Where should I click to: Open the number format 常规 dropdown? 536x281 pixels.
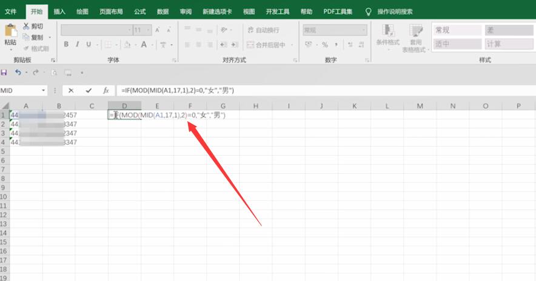click(x=335, y=30)
